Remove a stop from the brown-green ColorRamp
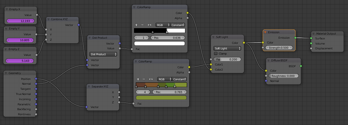 pyautogui.click(x=144, y=79)
